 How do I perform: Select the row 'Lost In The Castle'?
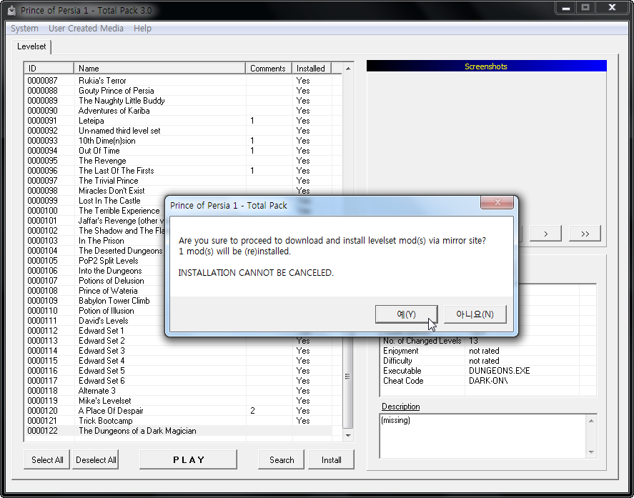point(95,201)
